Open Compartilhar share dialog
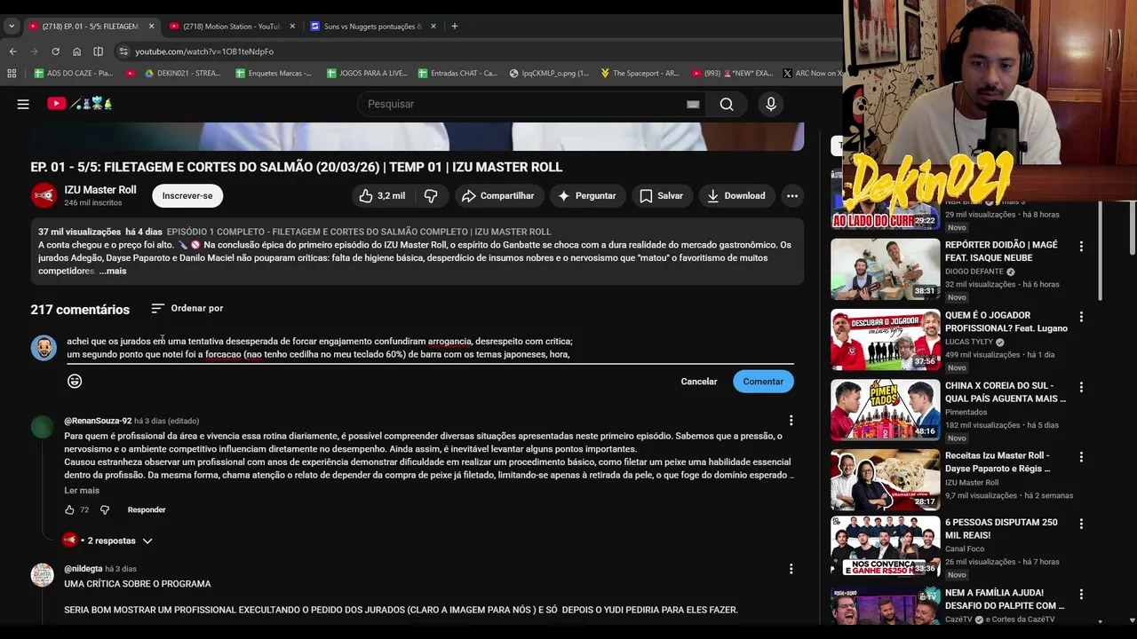This screenshot has height=639, width=1137. pos(498,195)
